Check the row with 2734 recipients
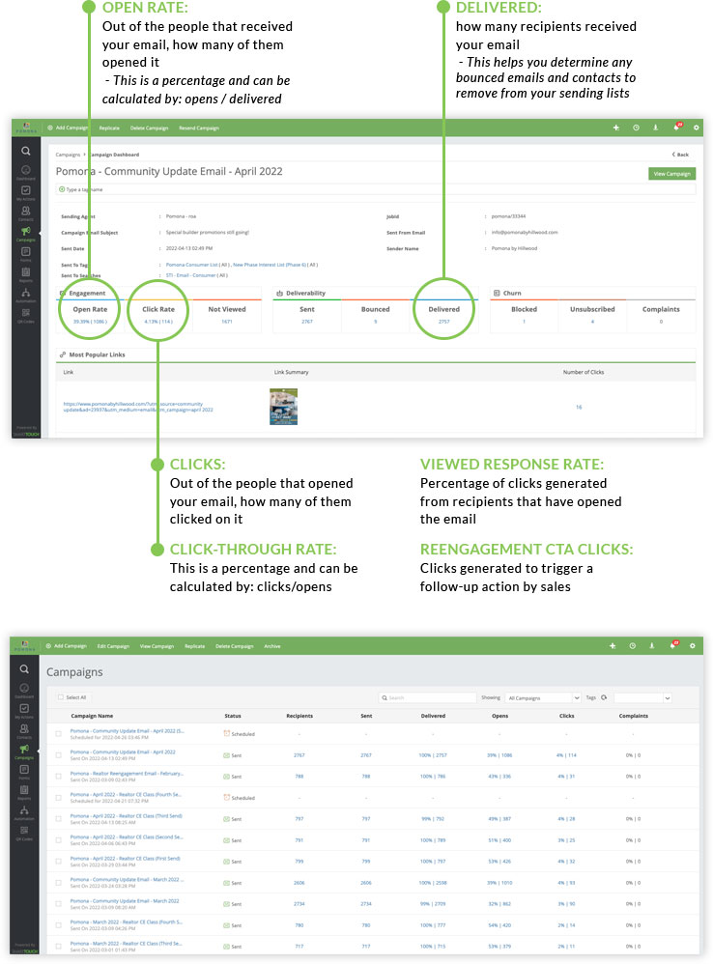The height and width of the screenshot is (964, 713). pos(58,904)
